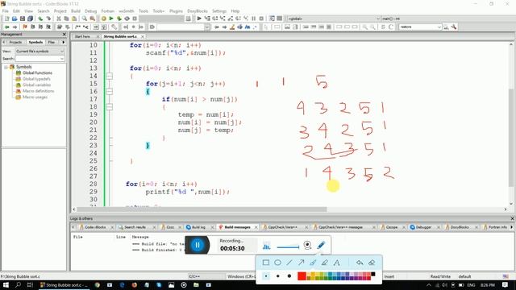Open the Windows notification center
The width and height of the screenshot is (516, 290).
[506, 285]
